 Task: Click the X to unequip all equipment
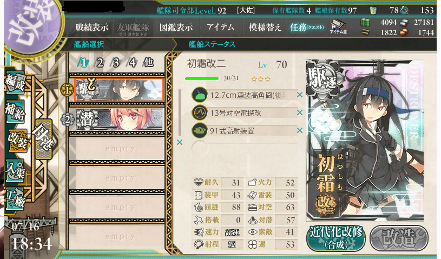180,142
